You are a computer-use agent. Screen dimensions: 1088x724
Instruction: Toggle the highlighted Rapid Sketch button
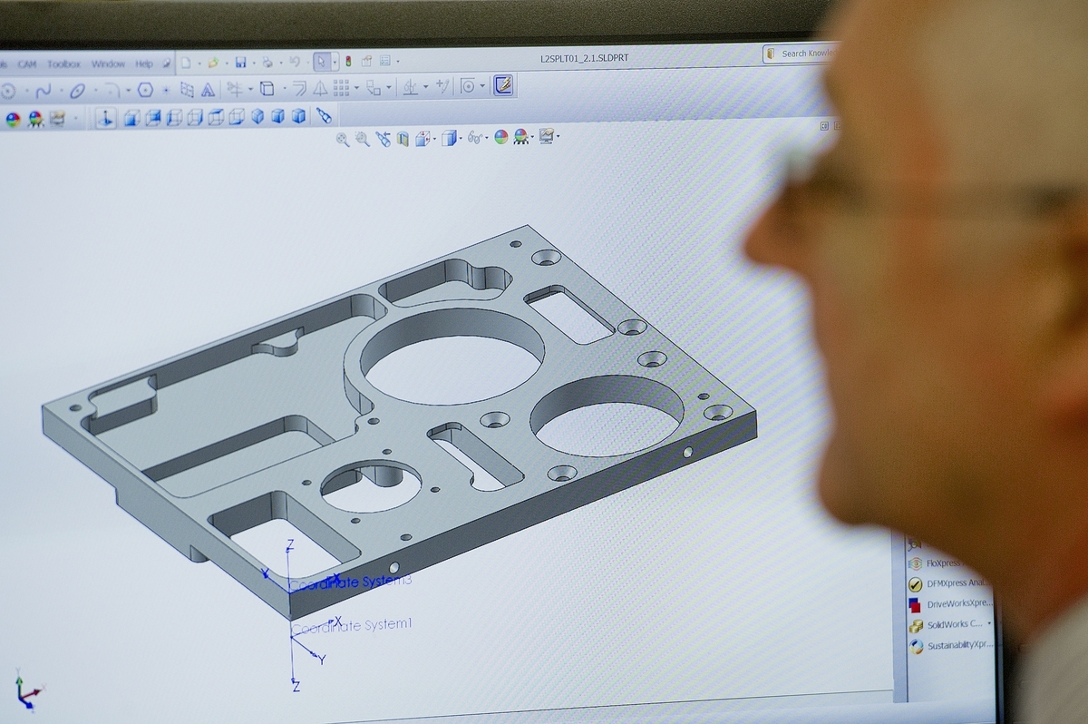[x=503, y=85]
